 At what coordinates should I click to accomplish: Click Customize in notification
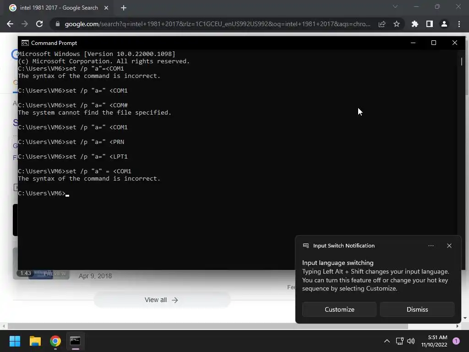(x=339, y=309)
